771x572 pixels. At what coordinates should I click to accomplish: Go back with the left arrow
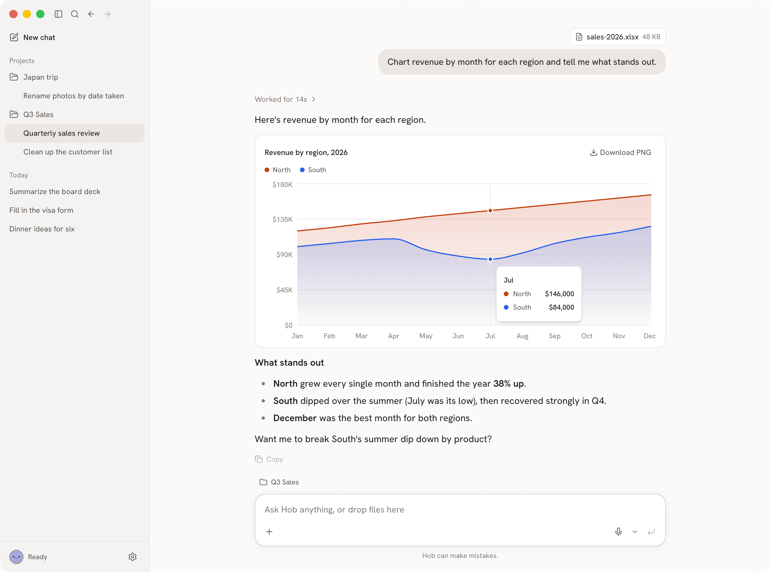point(91,14)
